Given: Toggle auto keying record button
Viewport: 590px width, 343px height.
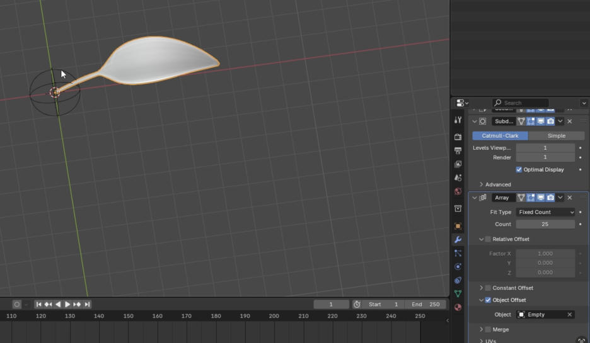Looking at the screenshot, I should tap(16, 305).
